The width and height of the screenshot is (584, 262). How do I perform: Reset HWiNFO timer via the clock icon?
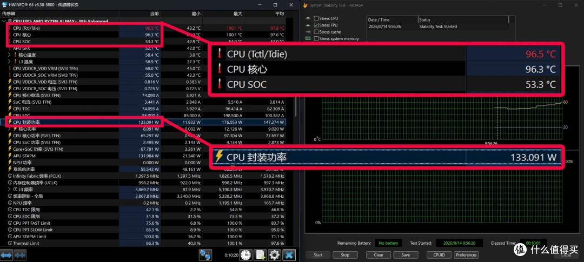245,255
